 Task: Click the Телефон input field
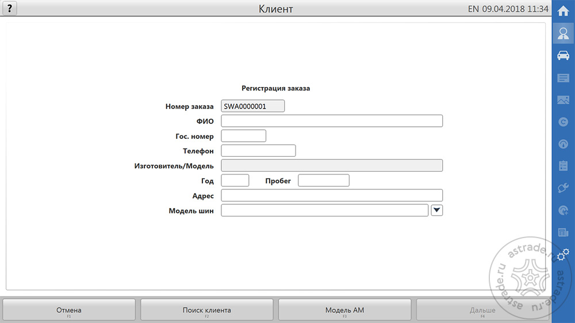(x=259, y=151)
